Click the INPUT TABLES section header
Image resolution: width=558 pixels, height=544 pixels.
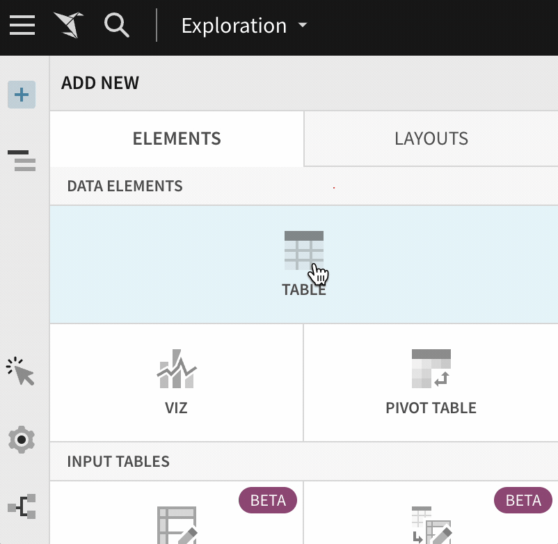(118, 461)
